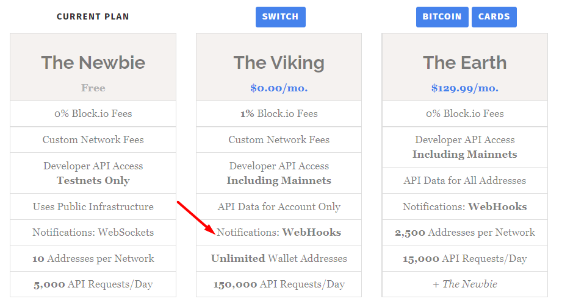Click the $129.99/mo. Earth price
This screenshot has width=562, height=307.
tap(465, 88)
